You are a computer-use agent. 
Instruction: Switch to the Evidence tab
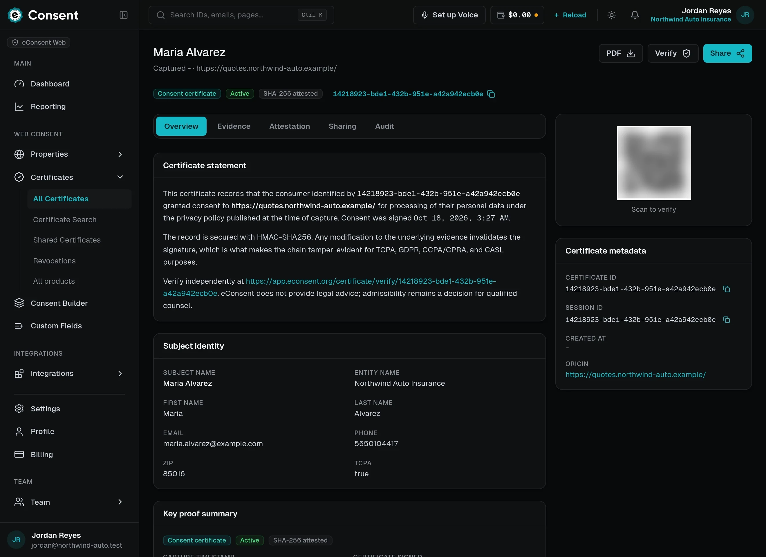tap(234, 126)
